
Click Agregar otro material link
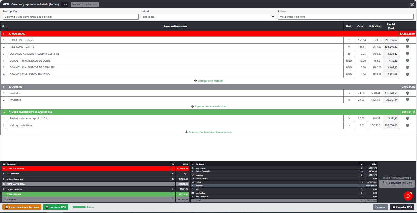(x=208, y=81)
